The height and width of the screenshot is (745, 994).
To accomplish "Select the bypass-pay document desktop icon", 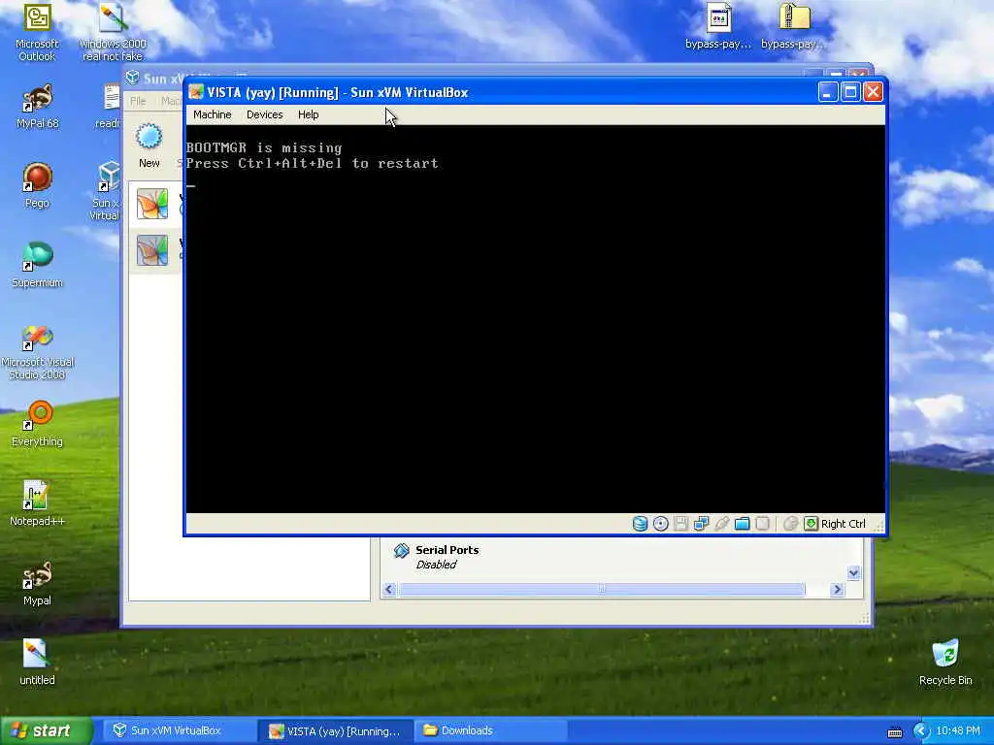I will pos(718,26).
